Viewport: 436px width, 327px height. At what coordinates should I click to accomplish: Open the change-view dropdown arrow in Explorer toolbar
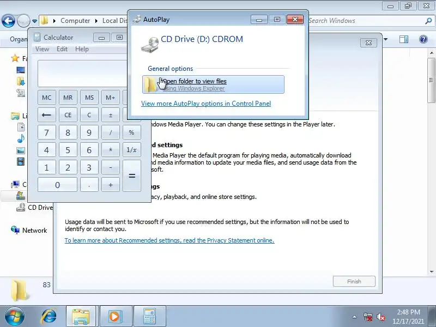386,39
